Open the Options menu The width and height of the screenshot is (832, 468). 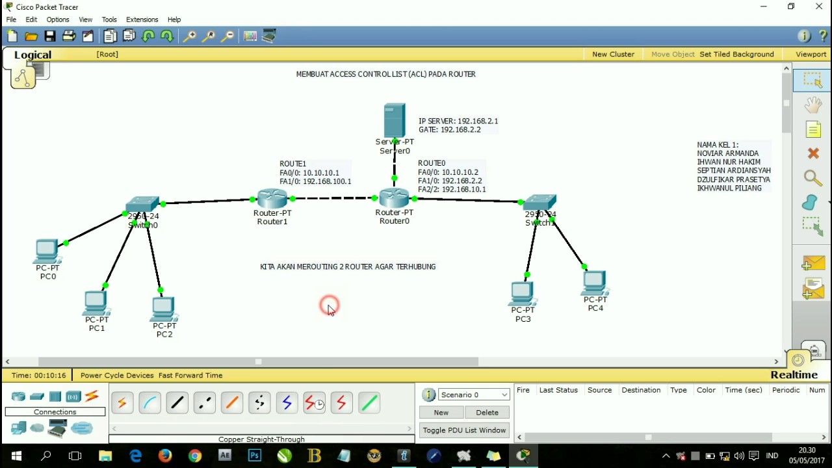tap(58, 19)
